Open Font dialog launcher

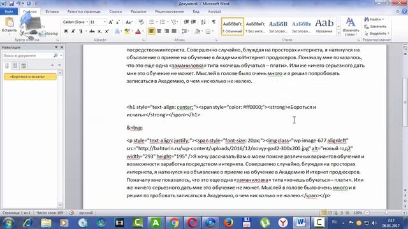pyautogui.click(x=143, y=40)
